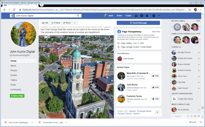Image resolution: width=205 pixels, height=127 pixels.
Task: Start a new message with compose icon
Action: (188, 116)
